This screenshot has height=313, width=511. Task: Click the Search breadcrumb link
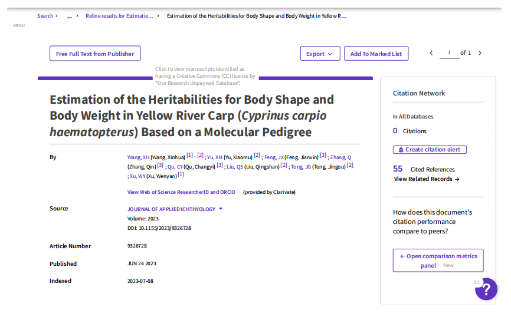pyautogui.click(x=45, y=16)
